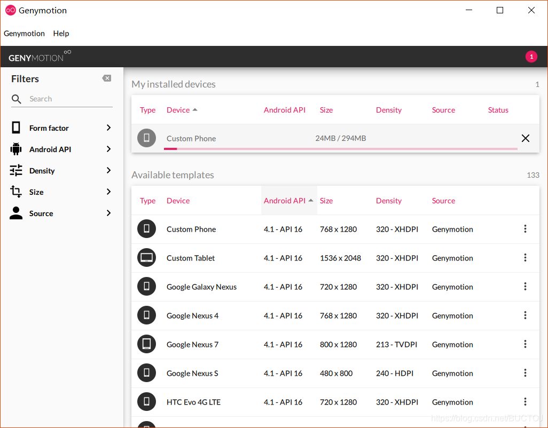The image size is (548, 428).
Task: Click the Genymotion logo in the title bar
Action: (11, 11)
